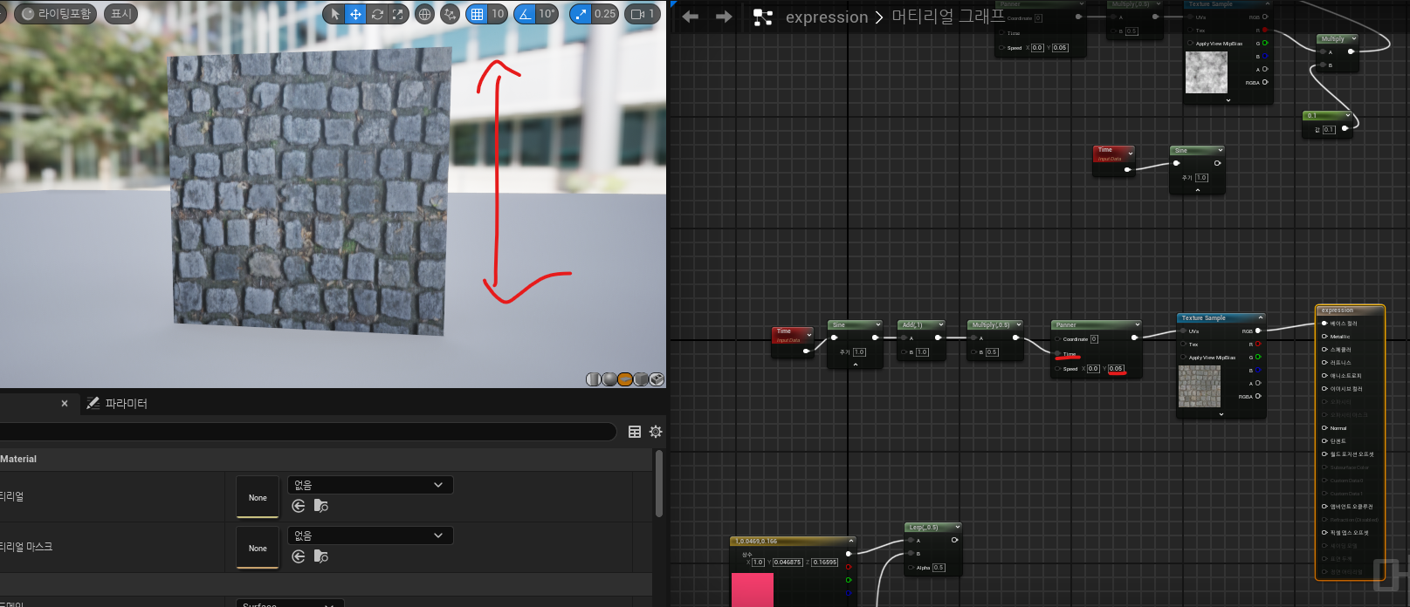Viewport: 1410px width, 607px height.
Task: Set preview mesh to cylinder shape
Action: pyautogui.click(x=593, y=379)
